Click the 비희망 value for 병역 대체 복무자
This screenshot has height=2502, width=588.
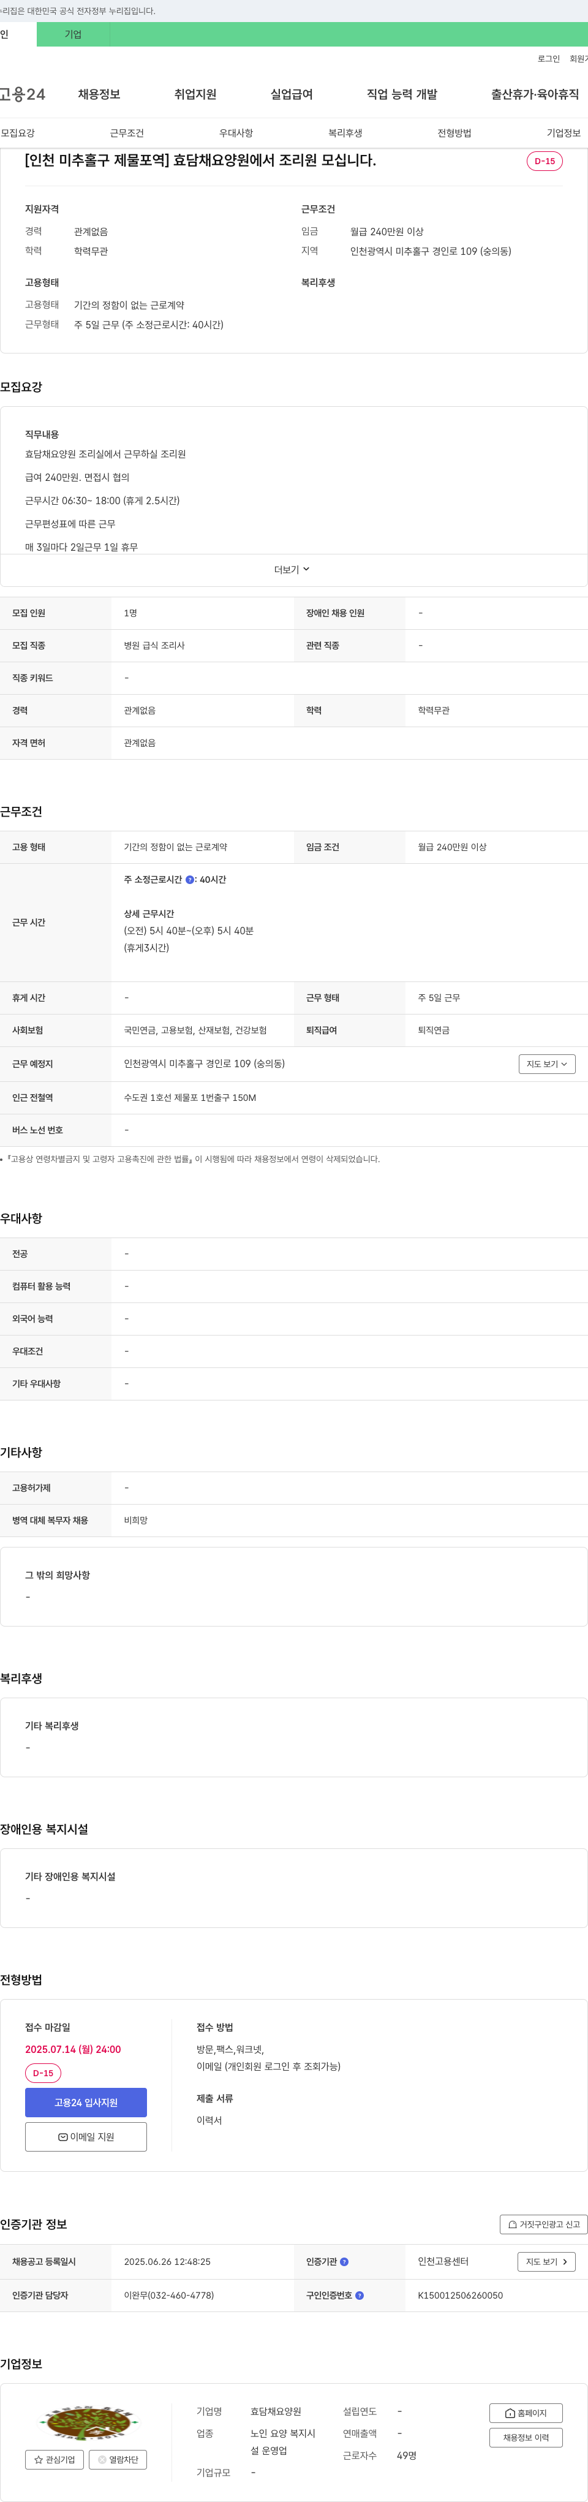tap(136, 1521)
